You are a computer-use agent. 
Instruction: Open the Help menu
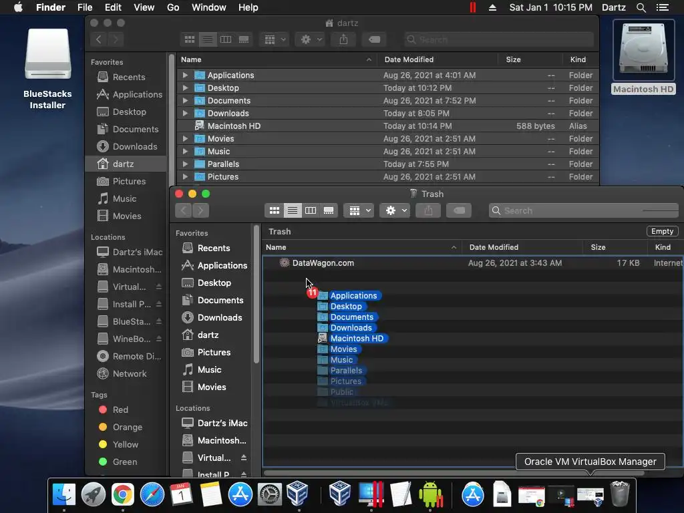point(248,7)
